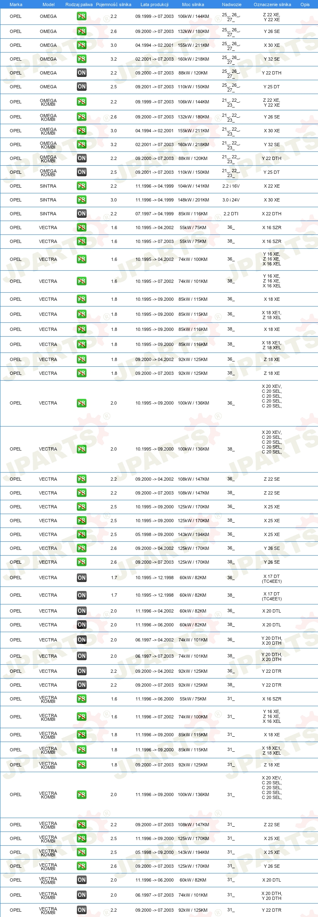Screen dimensions: 318x917
Task: Click petrol icon in Vectra Kombi 2.0 100kW row
Action: pos(82,794)
